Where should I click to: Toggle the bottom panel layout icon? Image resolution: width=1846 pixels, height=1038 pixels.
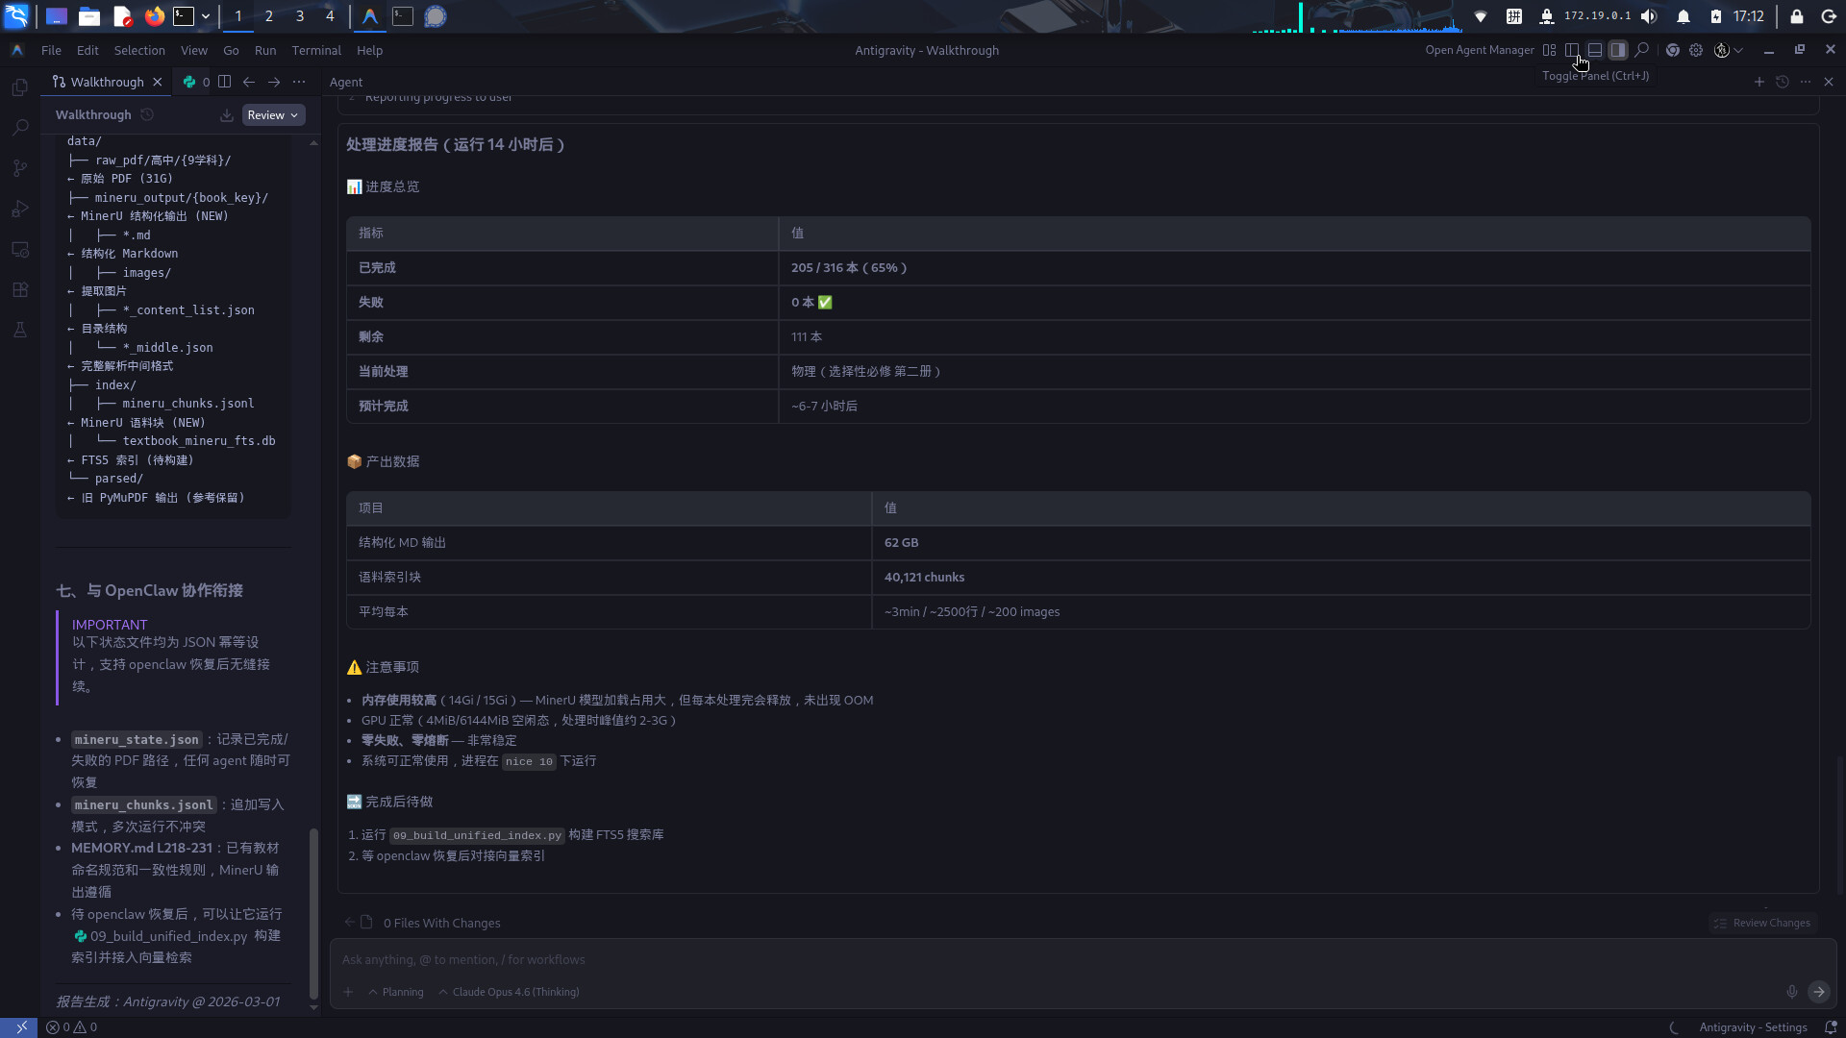tap(1594, 50)
